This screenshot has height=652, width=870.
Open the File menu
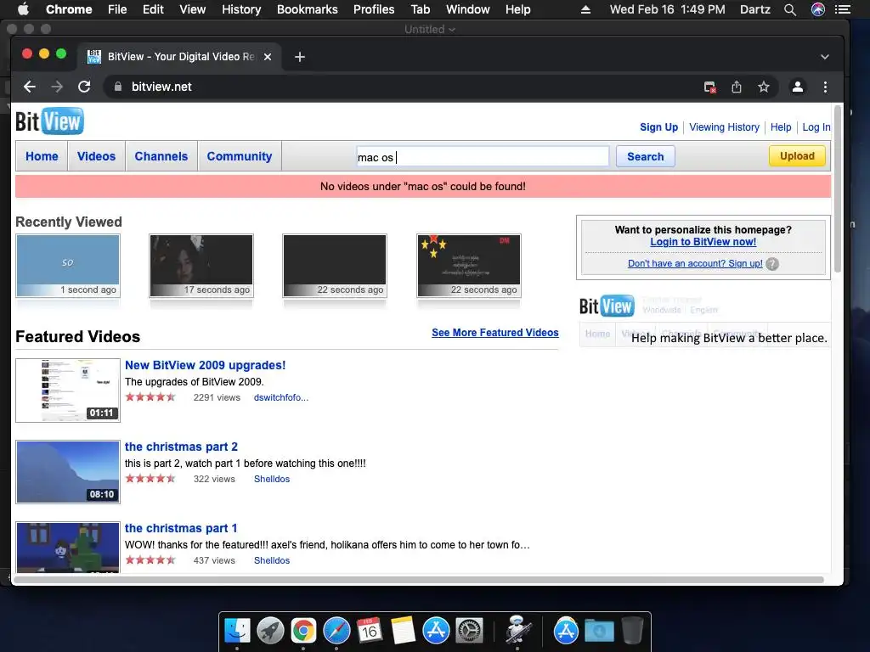pos(117,9)
